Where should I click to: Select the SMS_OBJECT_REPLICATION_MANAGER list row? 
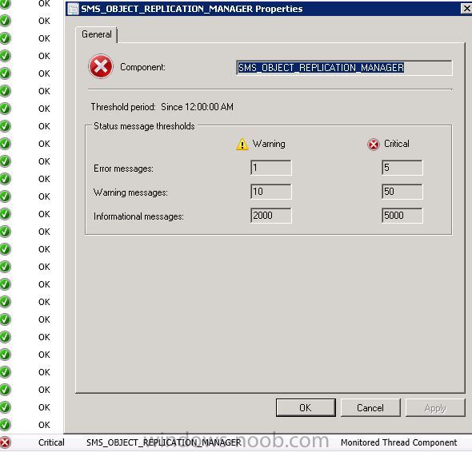click(236, 442)
